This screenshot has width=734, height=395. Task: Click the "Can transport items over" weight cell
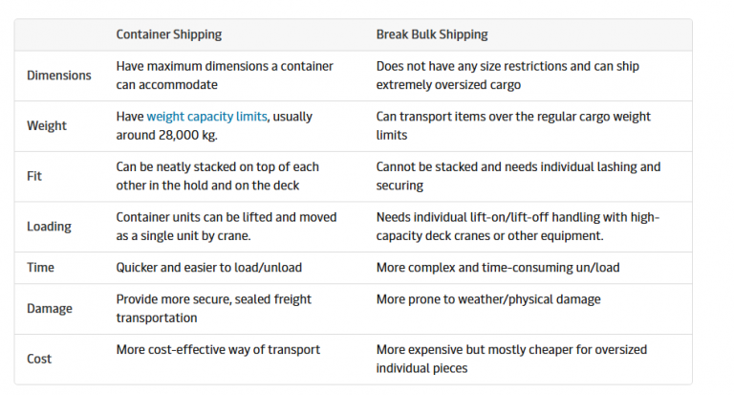pyautogui.click(x=513, y=125)
